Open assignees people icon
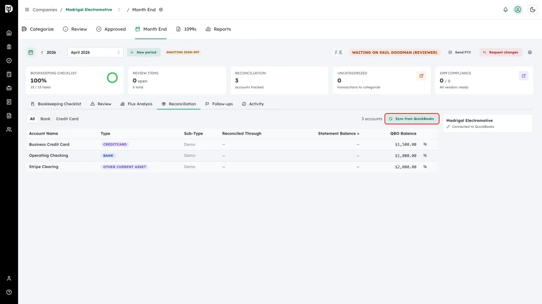This screenshot has width=542, height=304. click(338, 52)
